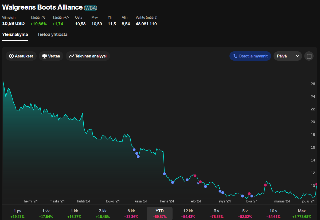The image size is (320, 220).
Task: Click the red sell marker near loka '24
Action: click(x=249, y=194)
